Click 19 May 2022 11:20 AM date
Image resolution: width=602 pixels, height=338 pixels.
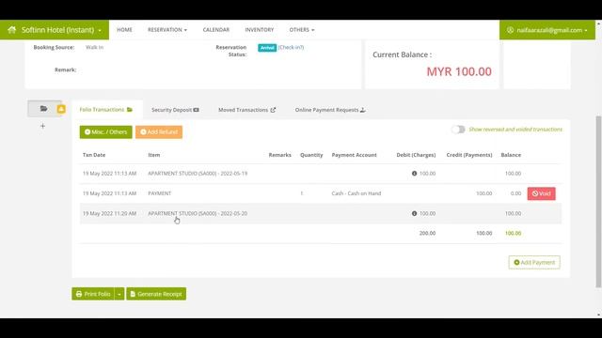coord(109,213)
